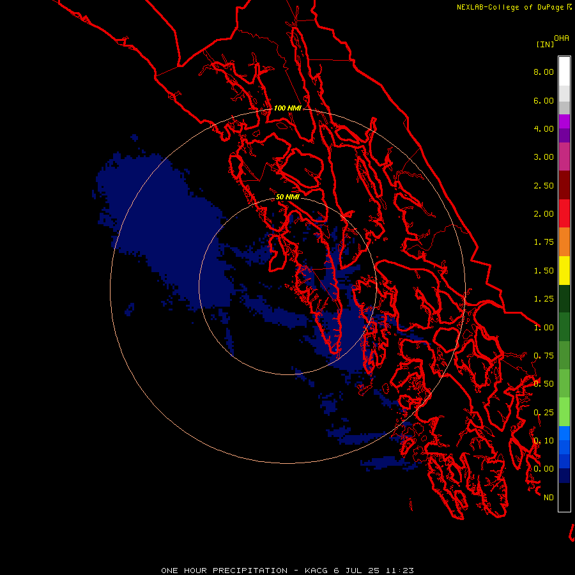Screen dimensions: 575x575
Task: Select the bright magenta swatch in the scale
Action: click(x=564, y=121)
